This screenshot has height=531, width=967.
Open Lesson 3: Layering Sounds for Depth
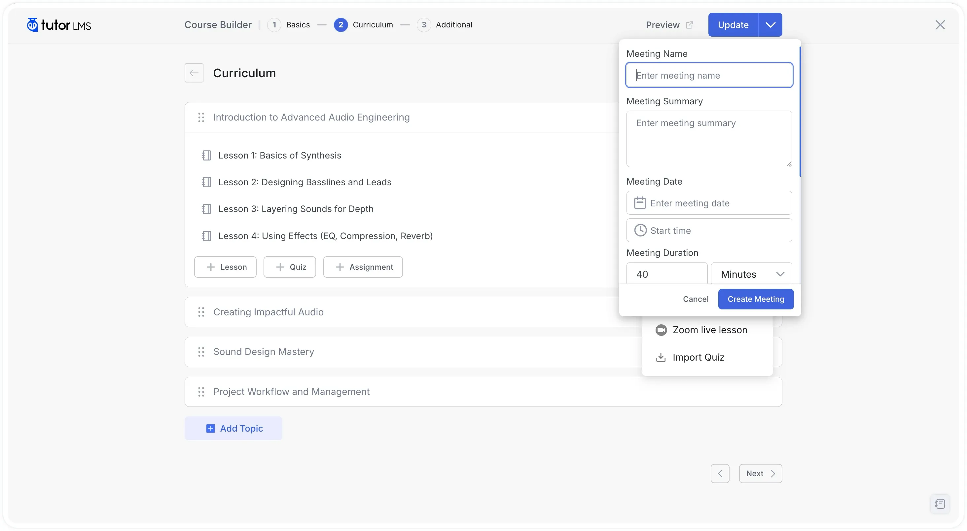click(x=296, y=209)
